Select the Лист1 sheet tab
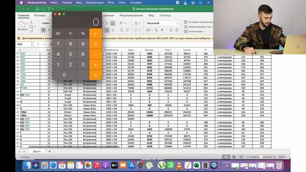Screen dimensions: 306x172 pos(37,151)
